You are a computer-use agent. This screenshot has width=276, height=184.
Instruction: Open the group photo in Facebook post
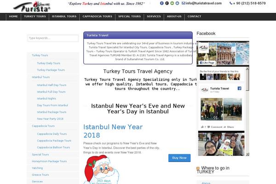(x=212, y=109)
